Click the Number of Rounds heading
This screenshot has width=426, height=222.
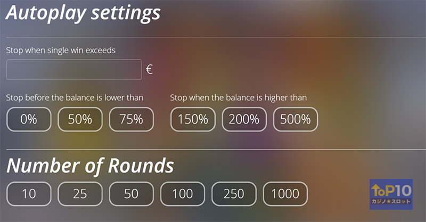tap(90, 166)
